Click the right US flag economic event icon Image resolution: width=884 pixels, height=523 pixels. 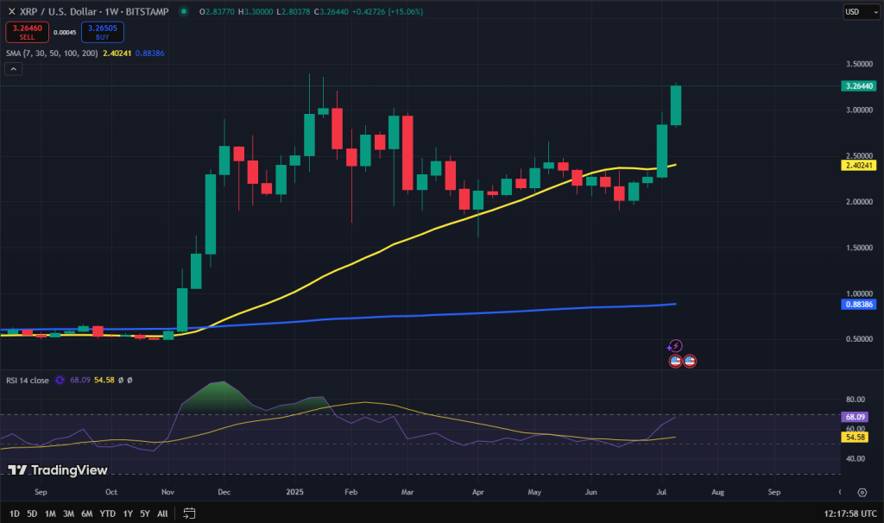tap(690, 362)
